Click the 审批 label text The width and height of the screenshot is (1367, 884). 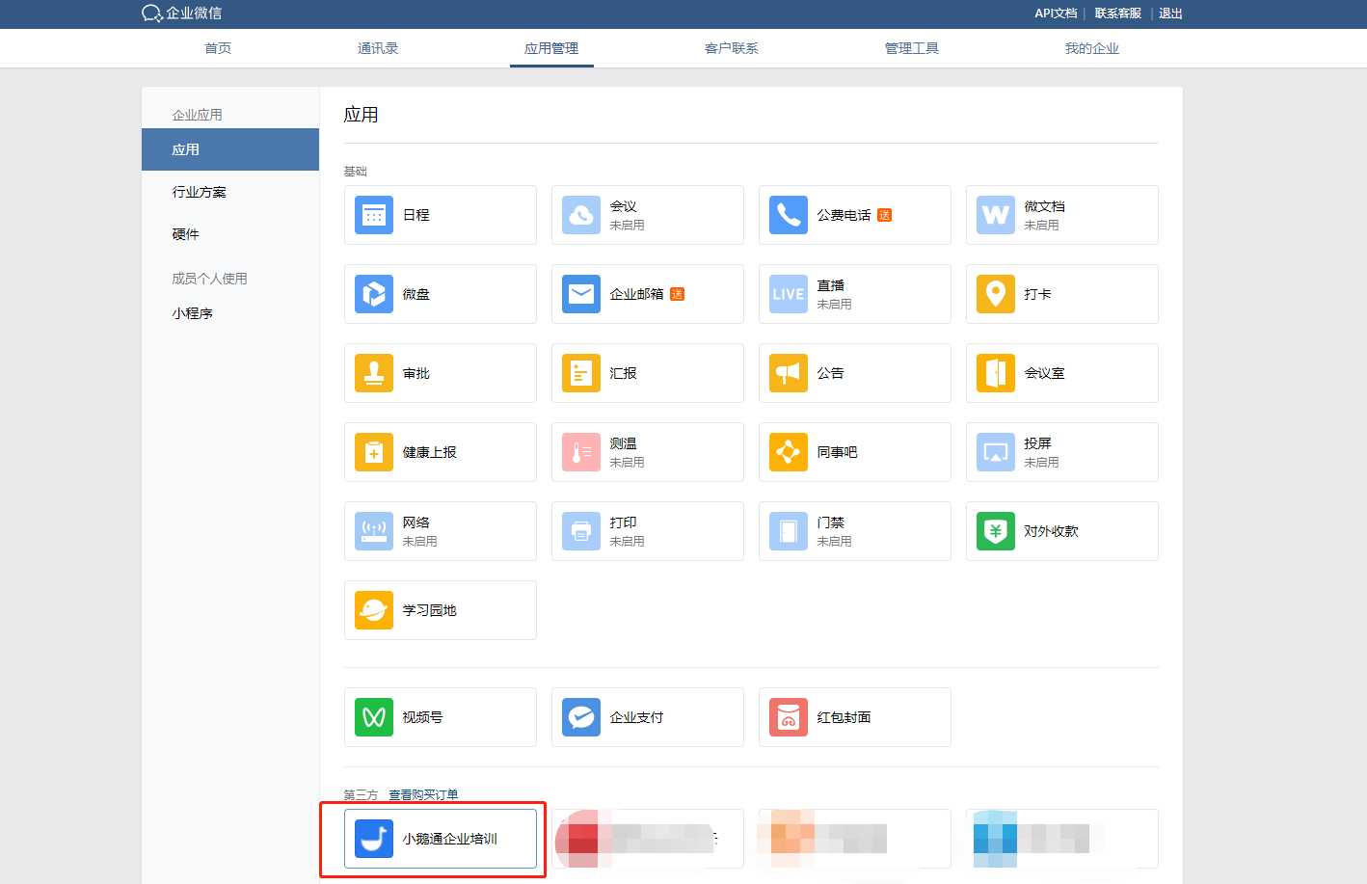[416, 373]
